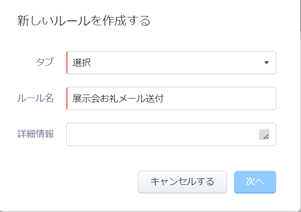Image resolution: width=301 pixels, height=212 pixels.
Task: Click the 詳細情報 field label
Action: [35, 134]
